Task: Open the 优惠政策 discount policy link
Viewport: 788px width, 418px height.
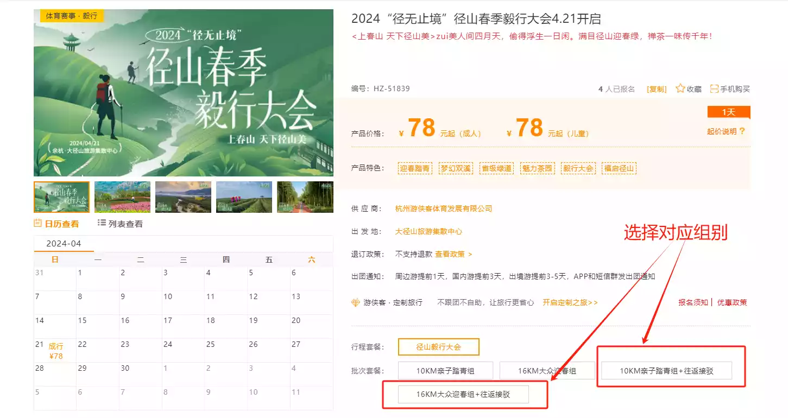Action: coord(732,302)
